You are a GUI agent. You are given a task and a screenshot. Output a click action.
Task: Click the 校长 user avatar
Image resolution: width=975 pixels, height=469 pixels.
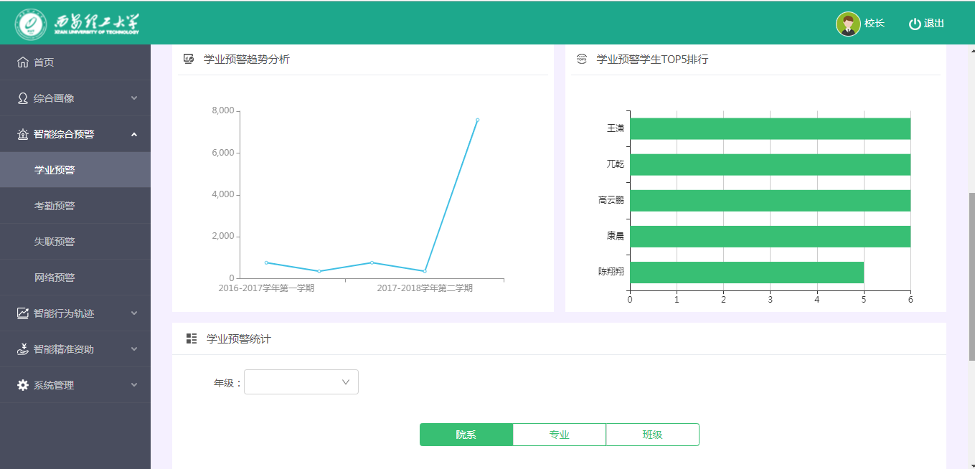coord(848,24)
